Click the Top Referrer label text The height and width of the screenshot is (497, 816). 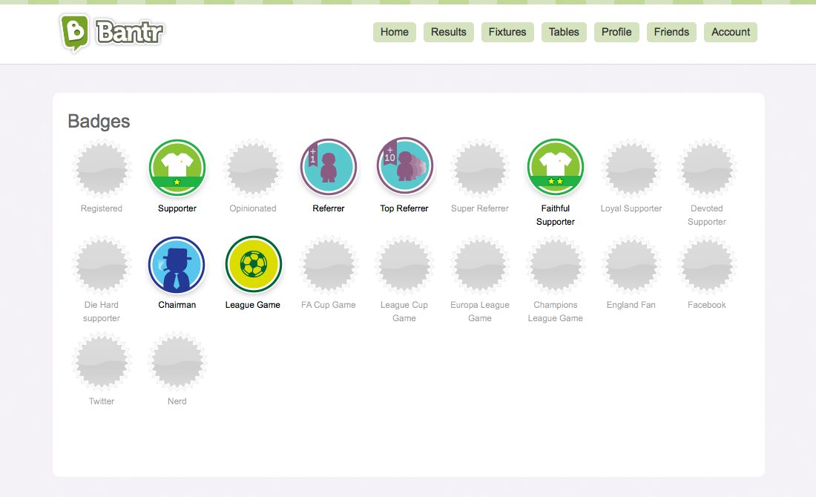(404, 208)
